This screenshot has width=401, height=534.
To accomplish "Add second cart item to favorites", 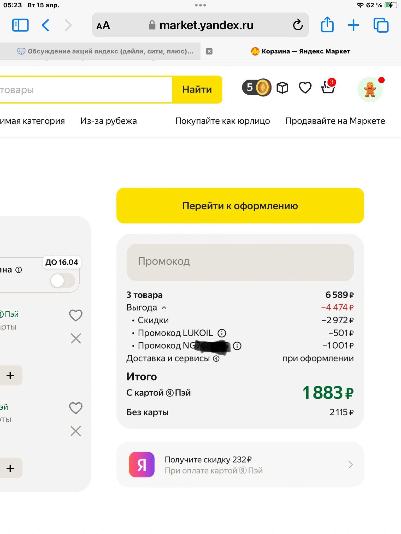I will coord(76,408).
